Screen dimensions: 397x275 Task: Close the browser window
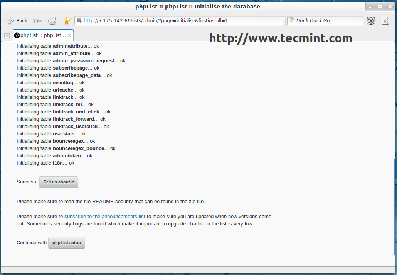tap(390, 7)
